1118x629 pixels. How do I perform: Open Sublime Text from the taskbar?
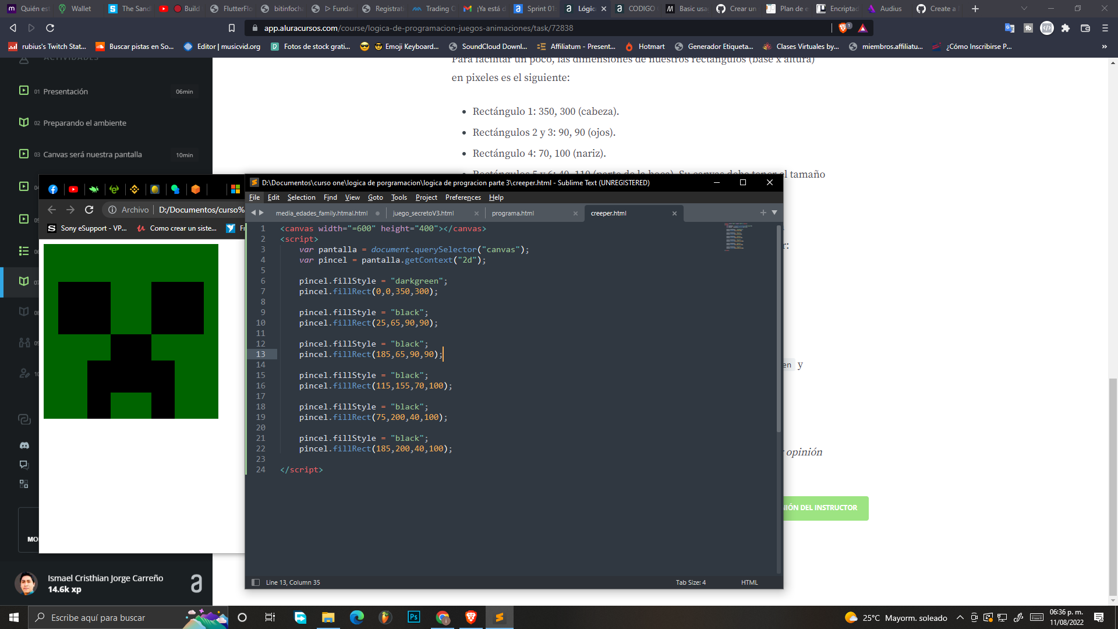[500, 617]
